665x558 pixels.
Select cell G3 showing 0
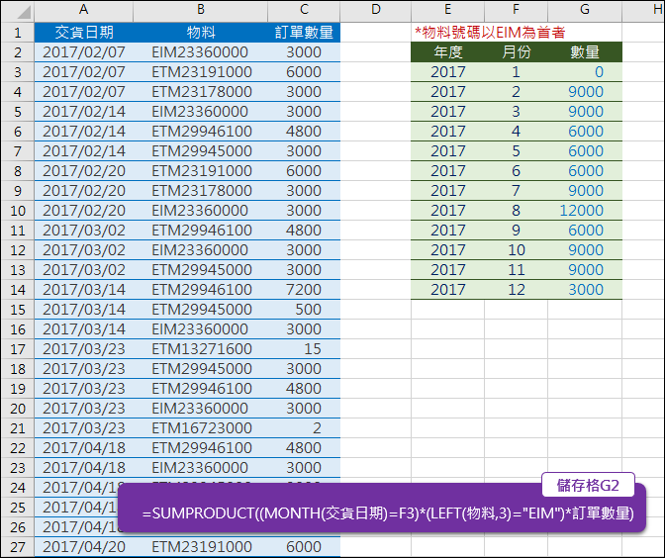coord(585,72)
